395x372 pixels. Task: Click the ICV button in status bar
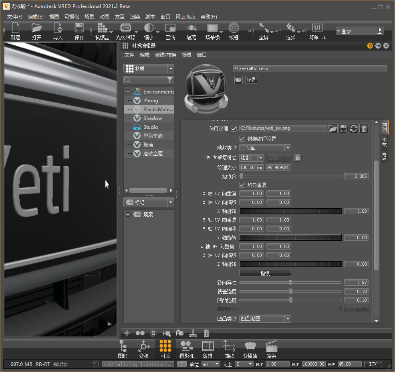point(373,364)
